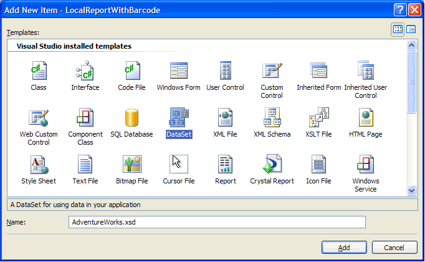This screenshot has width=425, height=262.
Task: Choose the User Control template icon
Action: 226,70
